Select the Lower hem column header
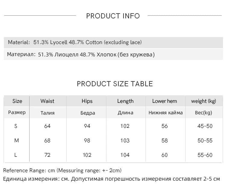226x190 pixels. [x=165, y=101]
